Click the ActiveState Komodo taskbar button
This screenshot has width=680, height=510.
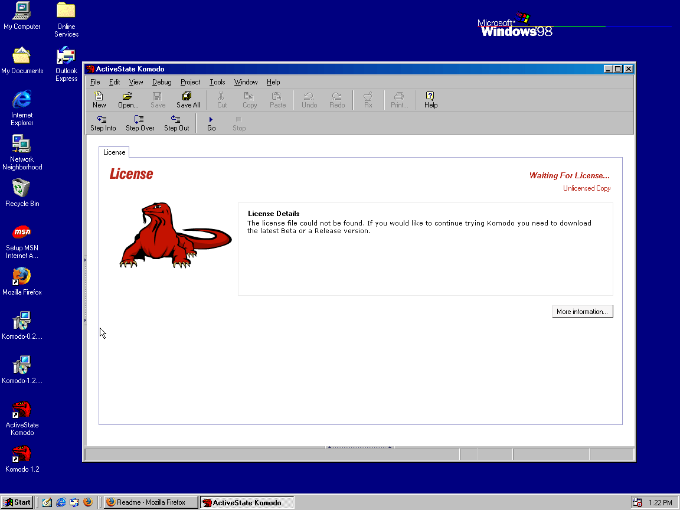point(247,502)
